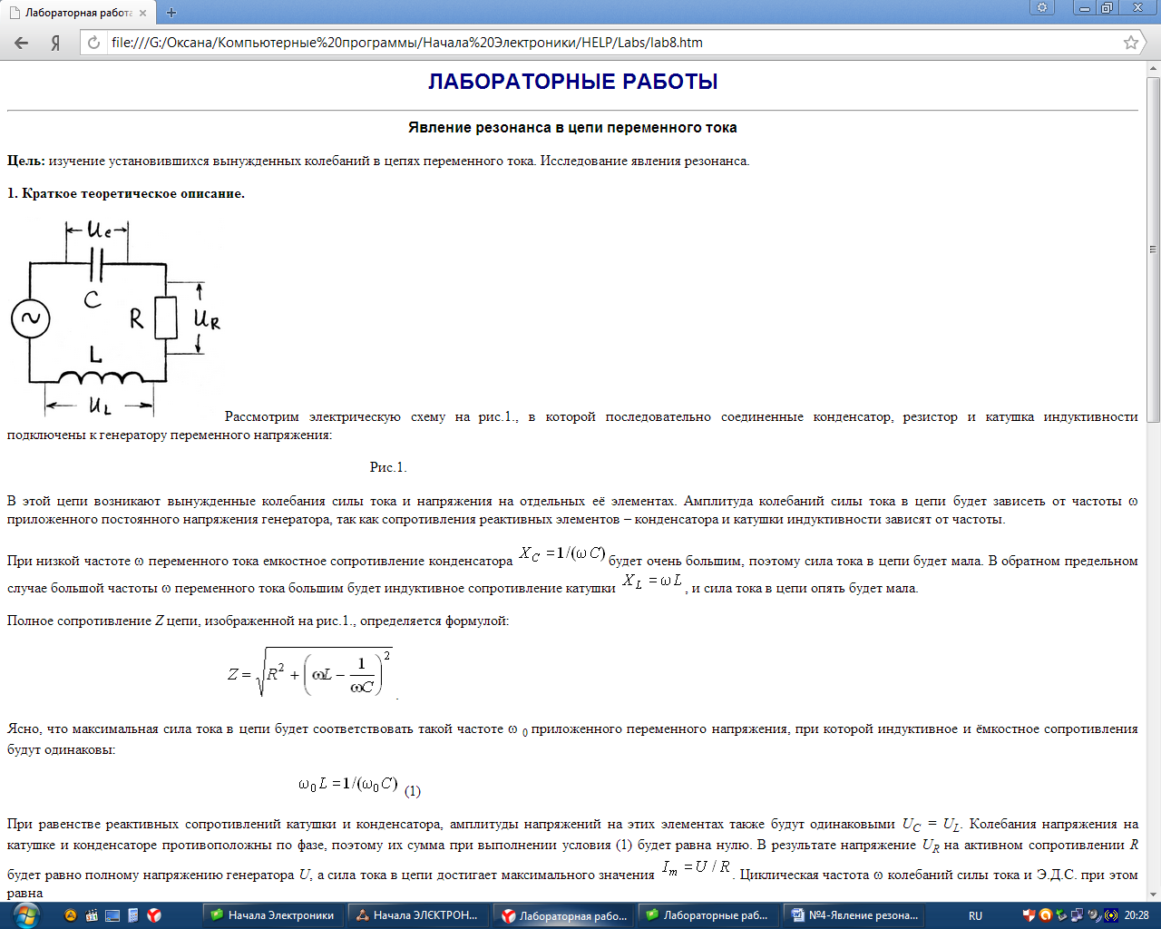Launch the orange AIMP quick launch icon
The width and height of the screenshot is (1161, 929).
click(71, 915)
